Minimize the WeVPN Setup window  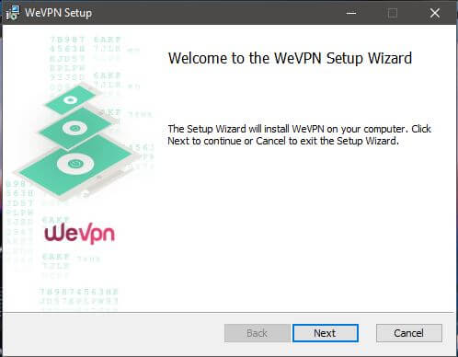pyautogui.click(x=351, y=13)
